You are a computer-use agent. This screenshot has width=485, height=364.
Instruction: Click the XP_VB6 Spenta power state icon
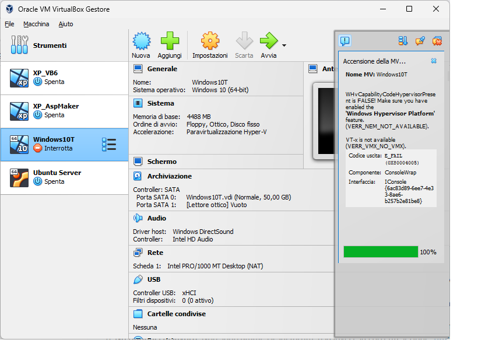[37, 82]
